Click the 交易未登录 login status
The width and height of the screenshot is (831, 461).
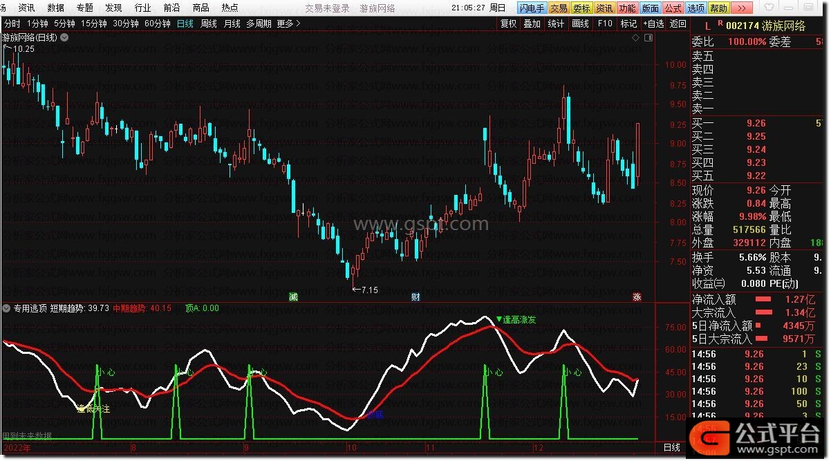[327, 8]
